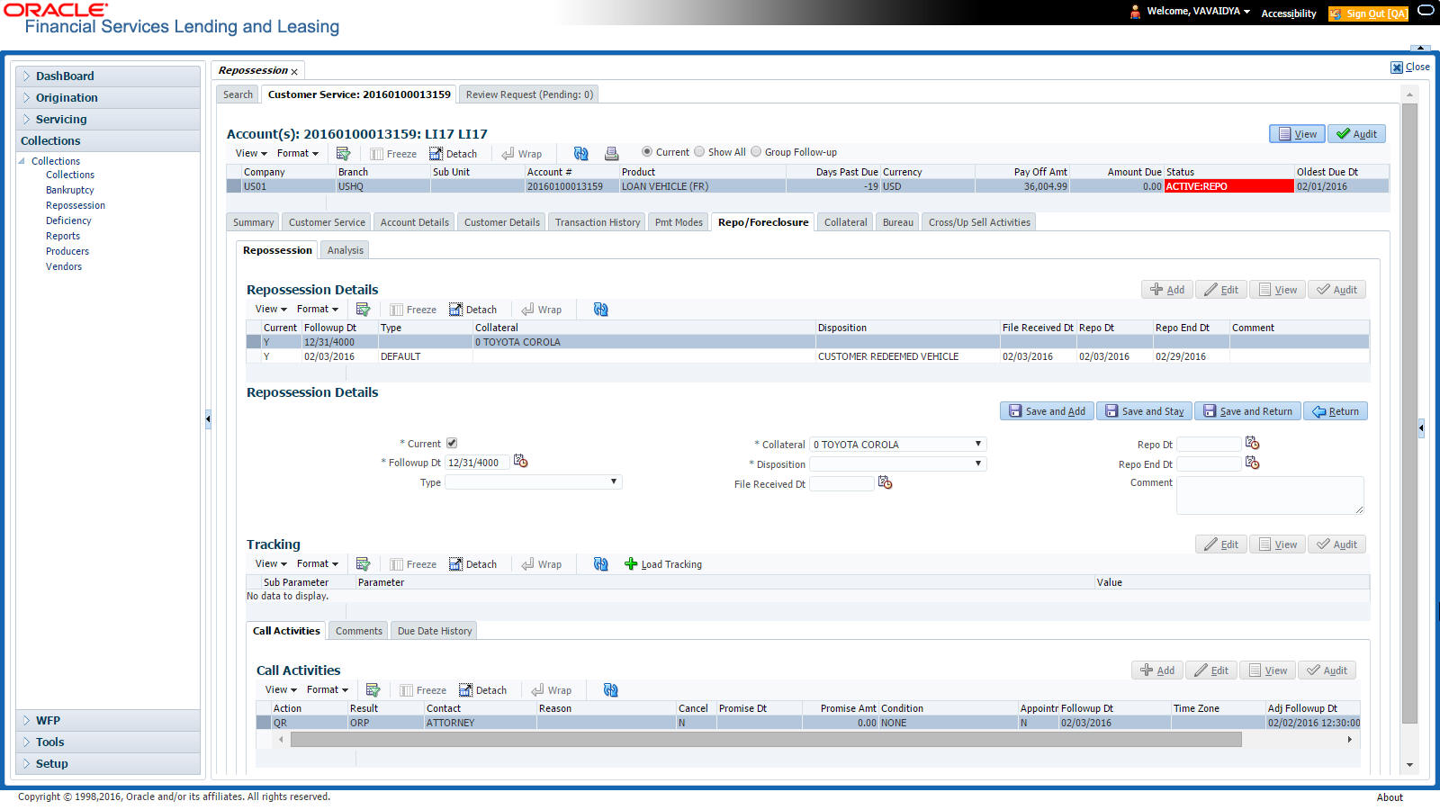The image size is (1440, 810).
Task: Close the Repossession tab
Action: [294, 71]
